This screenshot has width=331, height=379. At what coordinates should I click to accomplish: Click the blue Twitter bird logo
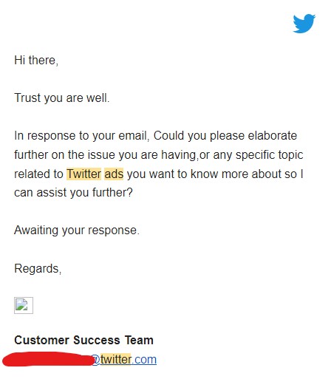304,24
